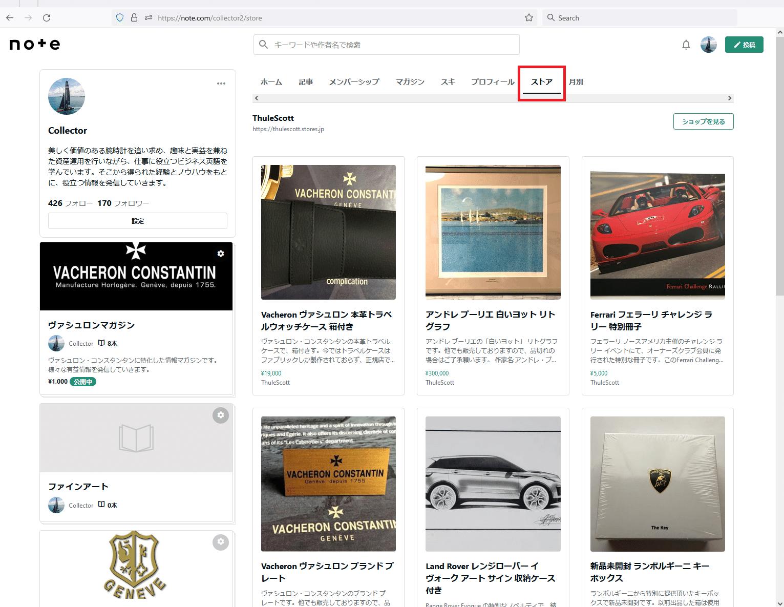Click the browser Search box

640,18
